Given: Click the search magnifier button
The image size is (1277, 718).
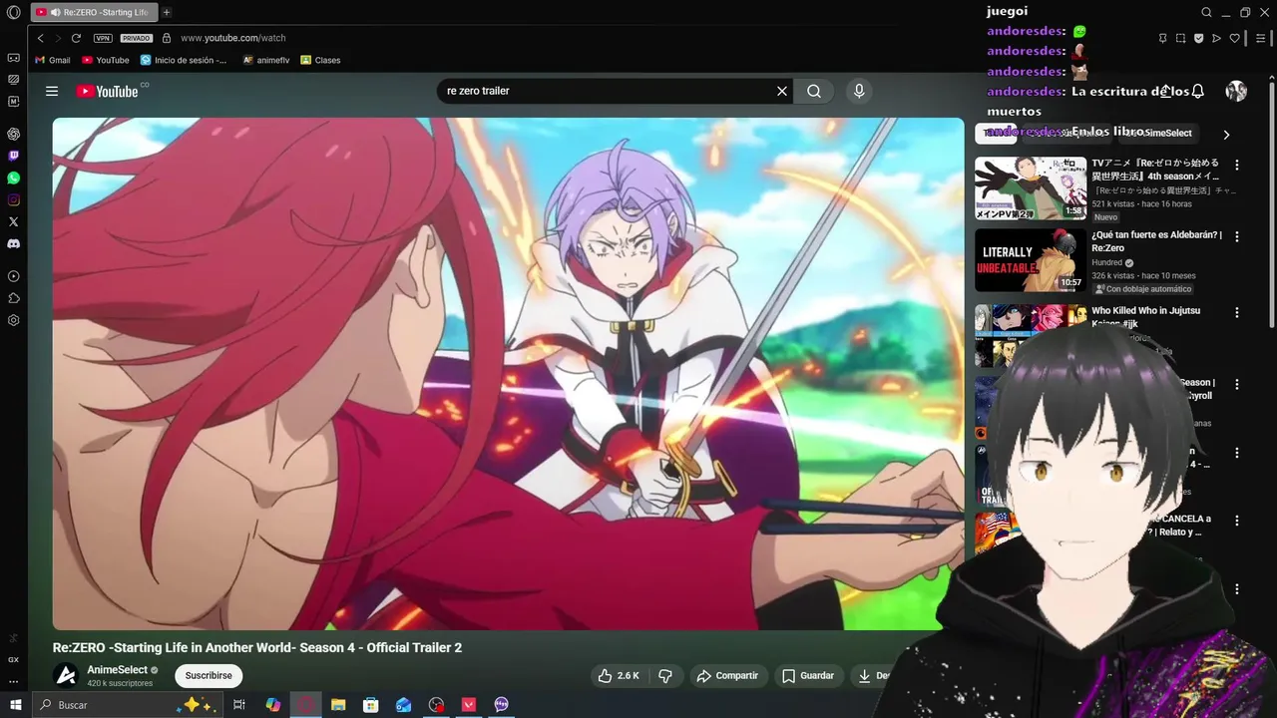Looking at the screenshot, I should (814, 91).
